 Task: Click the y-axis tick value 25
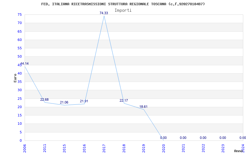[x=20, y=99]
